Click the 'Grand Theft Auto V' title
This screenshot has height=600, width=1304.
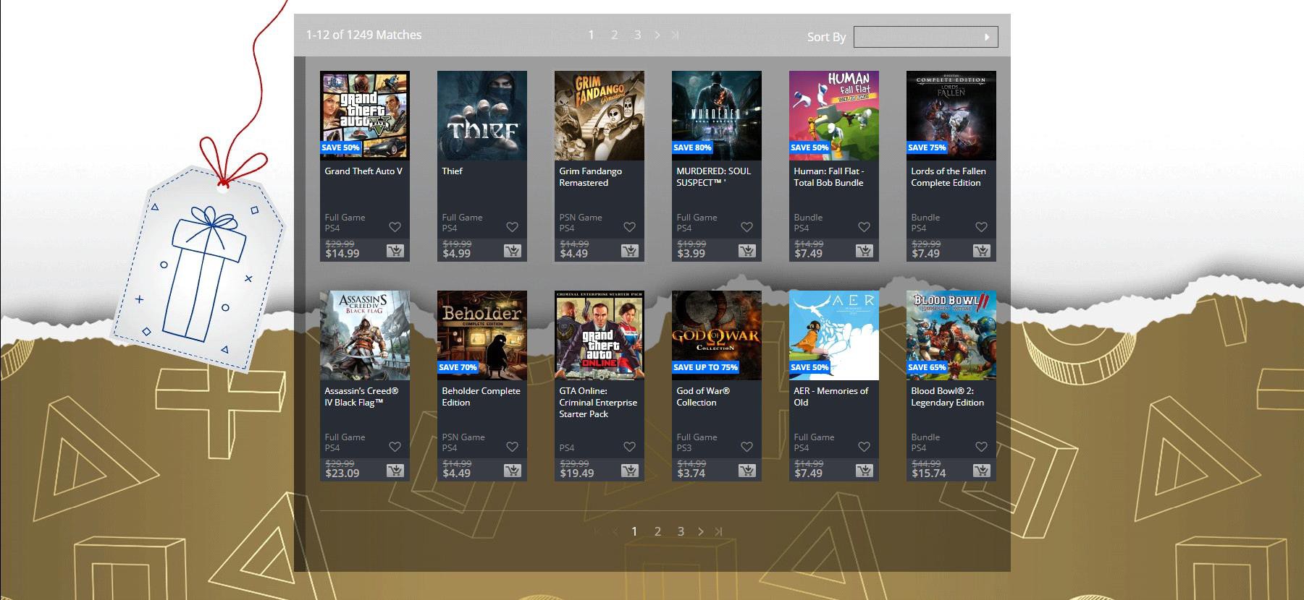coord(363,171)
